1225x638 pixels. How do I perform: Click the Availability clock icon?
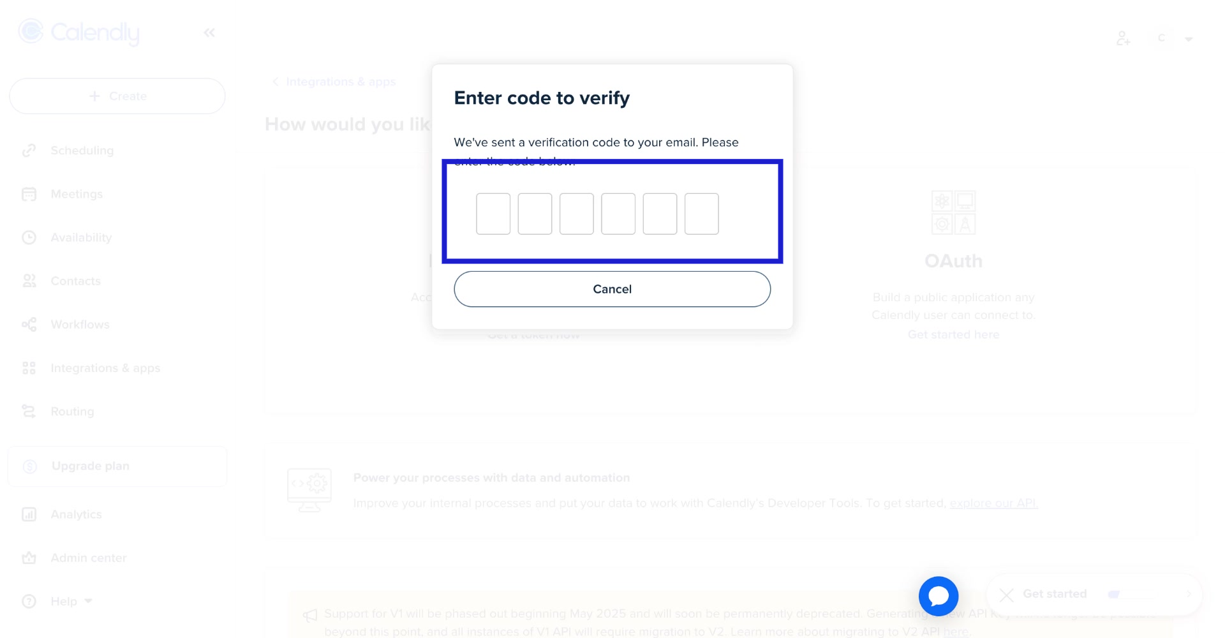click(29, 237)
